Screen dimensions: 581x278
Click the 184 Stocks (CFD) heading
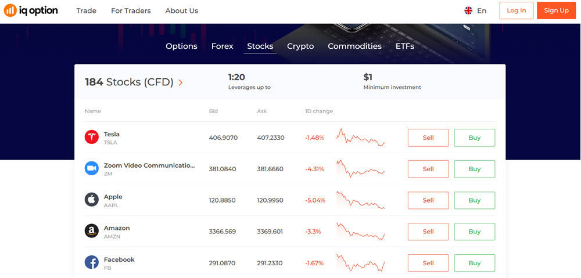click(x=130, y=82)
